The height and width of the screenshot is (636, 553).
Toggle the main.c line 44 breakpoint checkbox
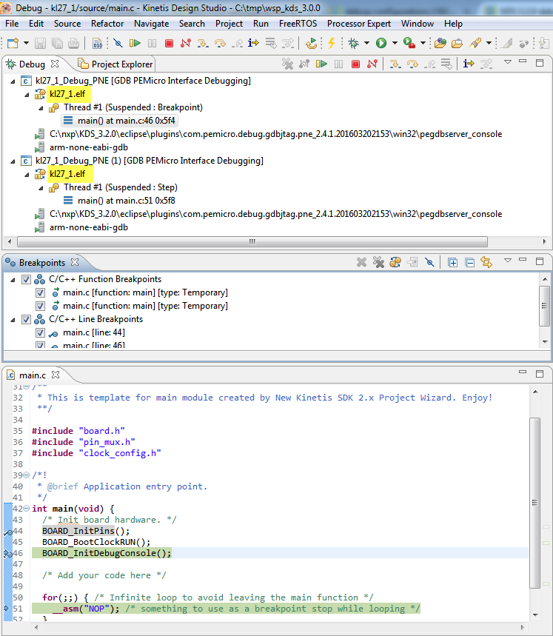click(41, 333)
